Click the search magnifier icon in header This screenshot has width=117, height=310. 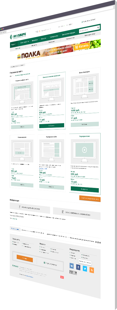click(x=98, y=27)
